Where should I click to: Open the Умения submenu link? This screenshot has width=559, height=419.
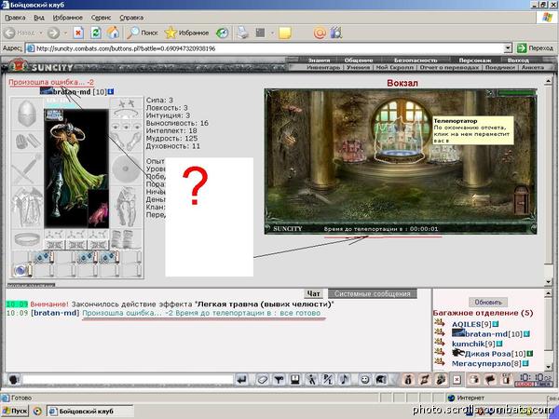[359, 67]
